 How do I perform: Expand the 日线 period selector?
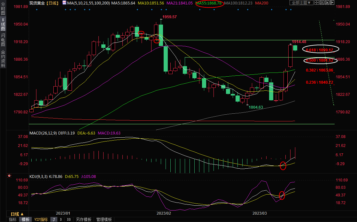pyautogui.click(x=17, y=214)
